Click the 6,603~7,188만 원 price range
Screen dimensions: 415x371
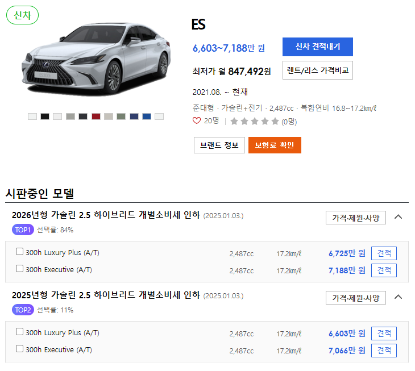tap(229, 48)
